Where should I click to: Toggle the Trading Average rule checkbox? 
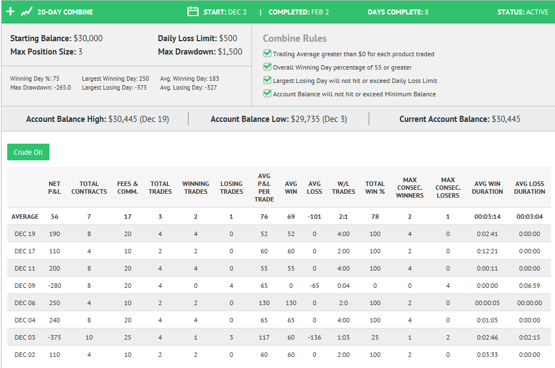point(267,53)
